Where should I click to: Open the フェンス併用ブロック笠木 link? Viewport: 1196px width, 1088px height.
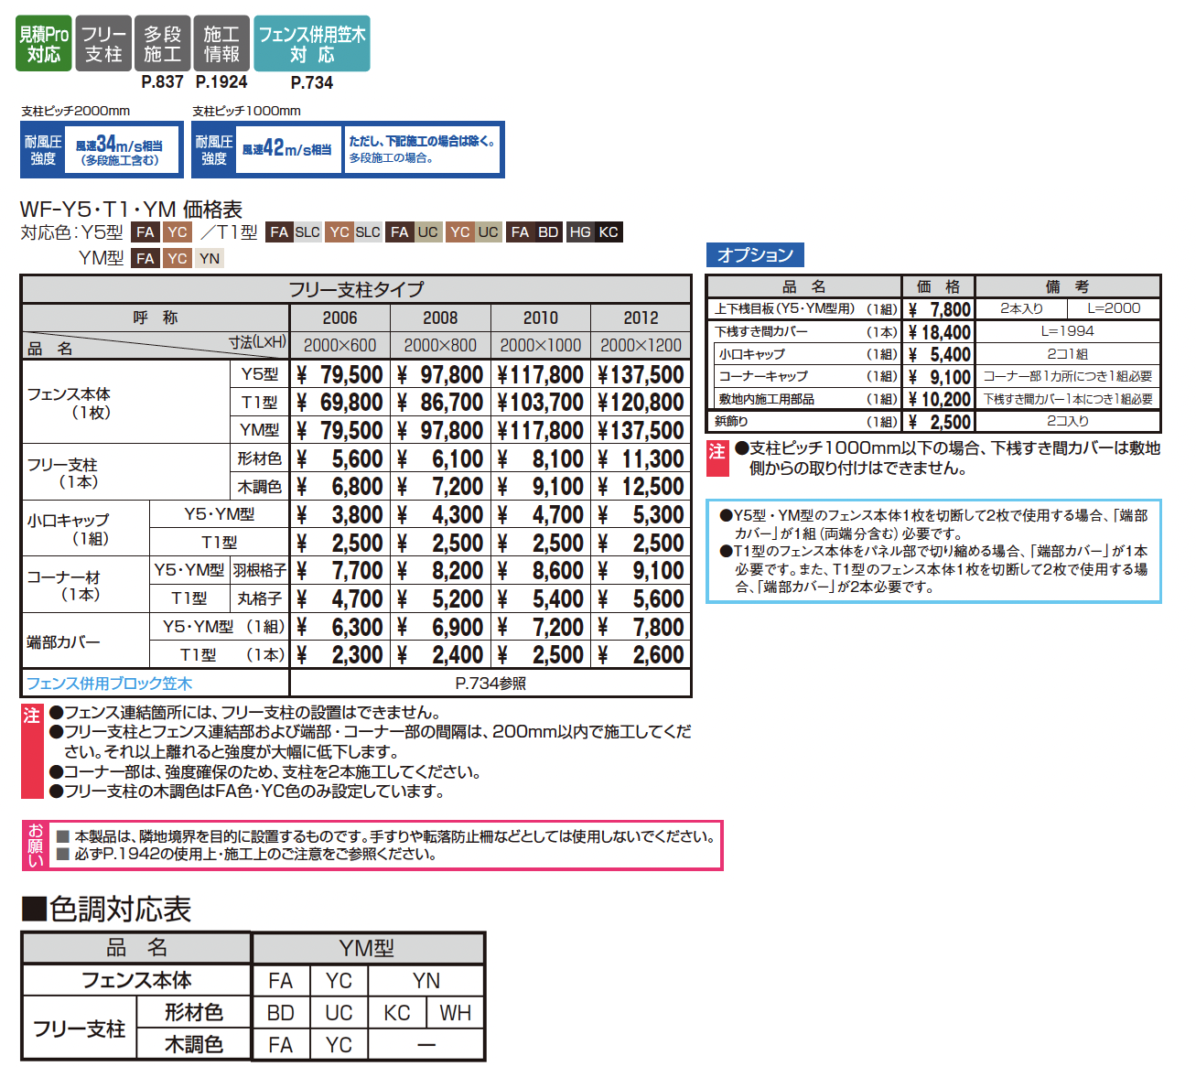(110, 684)
